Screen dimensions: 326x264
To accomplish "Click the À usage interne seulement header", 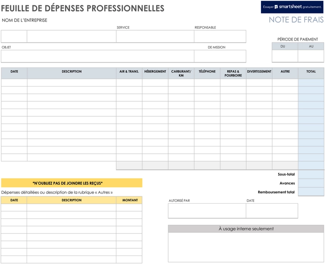I will click(x=246, y=229).
